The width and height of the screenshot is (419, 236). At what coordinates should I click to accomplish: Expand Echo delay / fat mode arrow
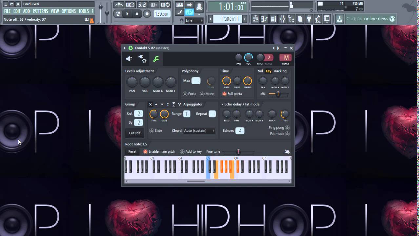click(x=222, y=104)
